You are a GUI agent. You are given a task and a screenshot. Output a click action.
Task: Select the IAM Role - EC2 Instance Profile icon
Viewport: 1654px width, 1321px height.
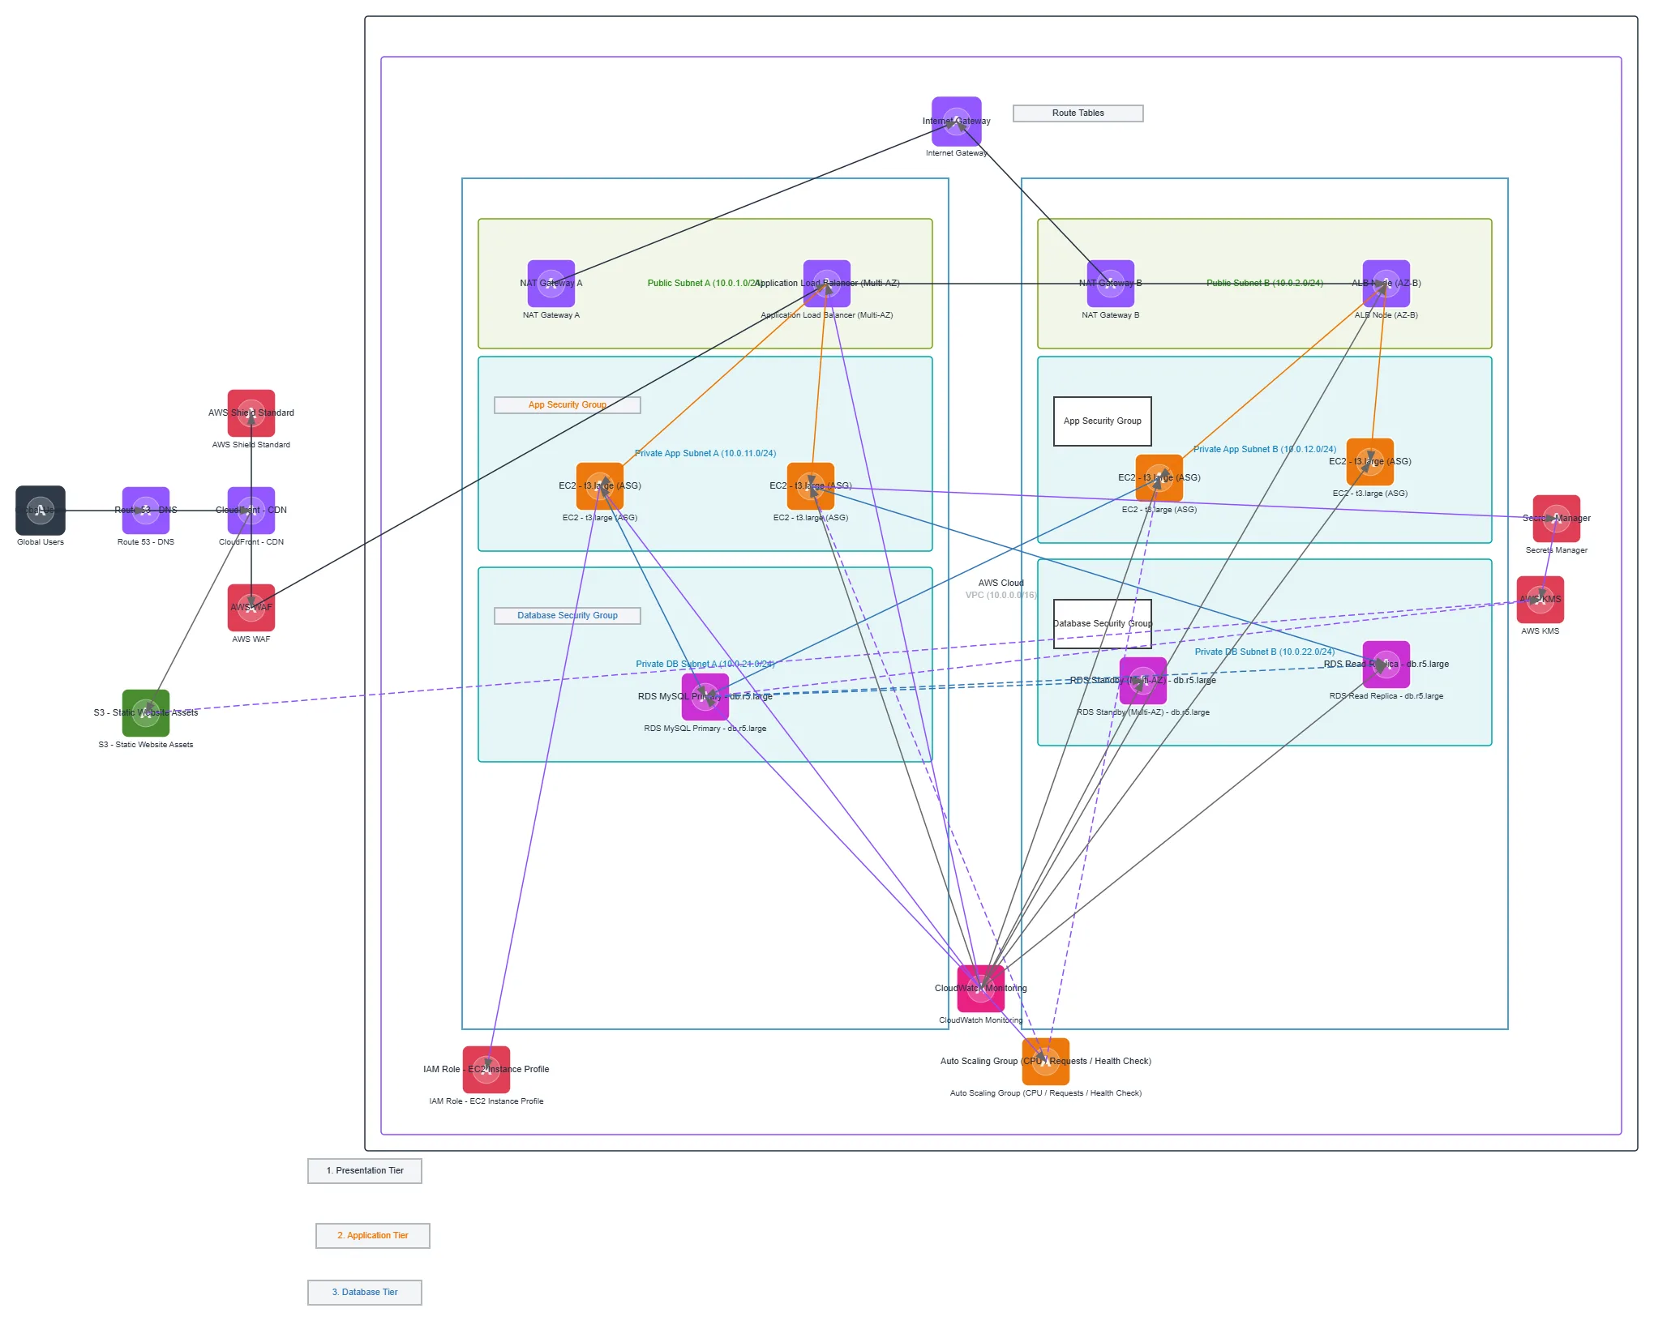[x=486, y=1070]
